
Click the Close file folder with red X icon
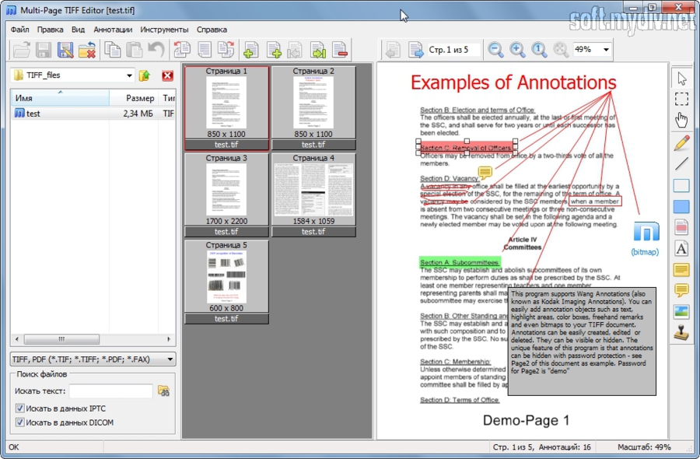point(87,50)
